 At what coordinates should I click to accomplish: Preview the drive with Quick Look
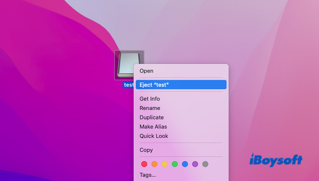pyautogui.click(x=154, y=136)
